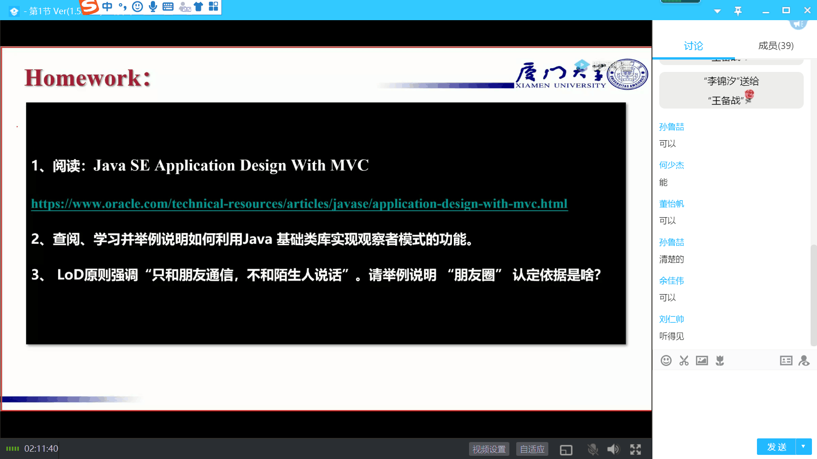Click the scissors screenshot tool
This screenshot has height=459, width=817.
click(684, 361)
